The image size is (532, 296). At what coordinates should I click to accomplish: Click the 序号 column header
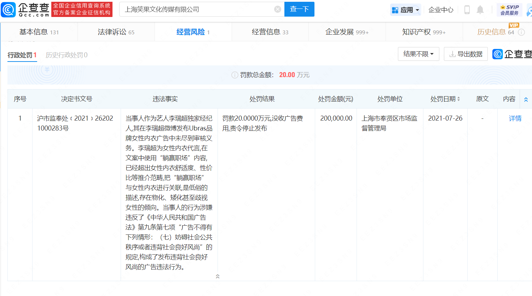coord(20,99)
